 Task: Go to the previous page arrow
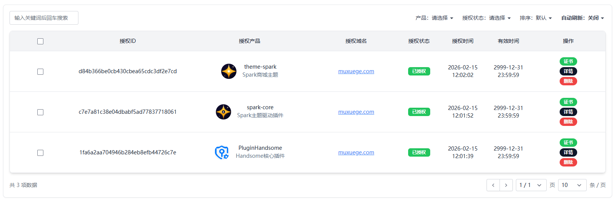point(493,185)
